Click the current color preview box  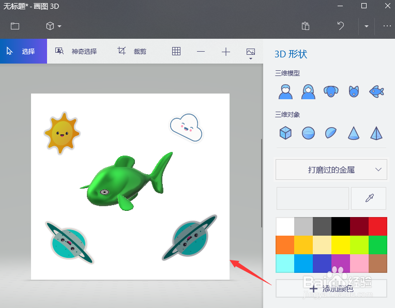[313, 198]
